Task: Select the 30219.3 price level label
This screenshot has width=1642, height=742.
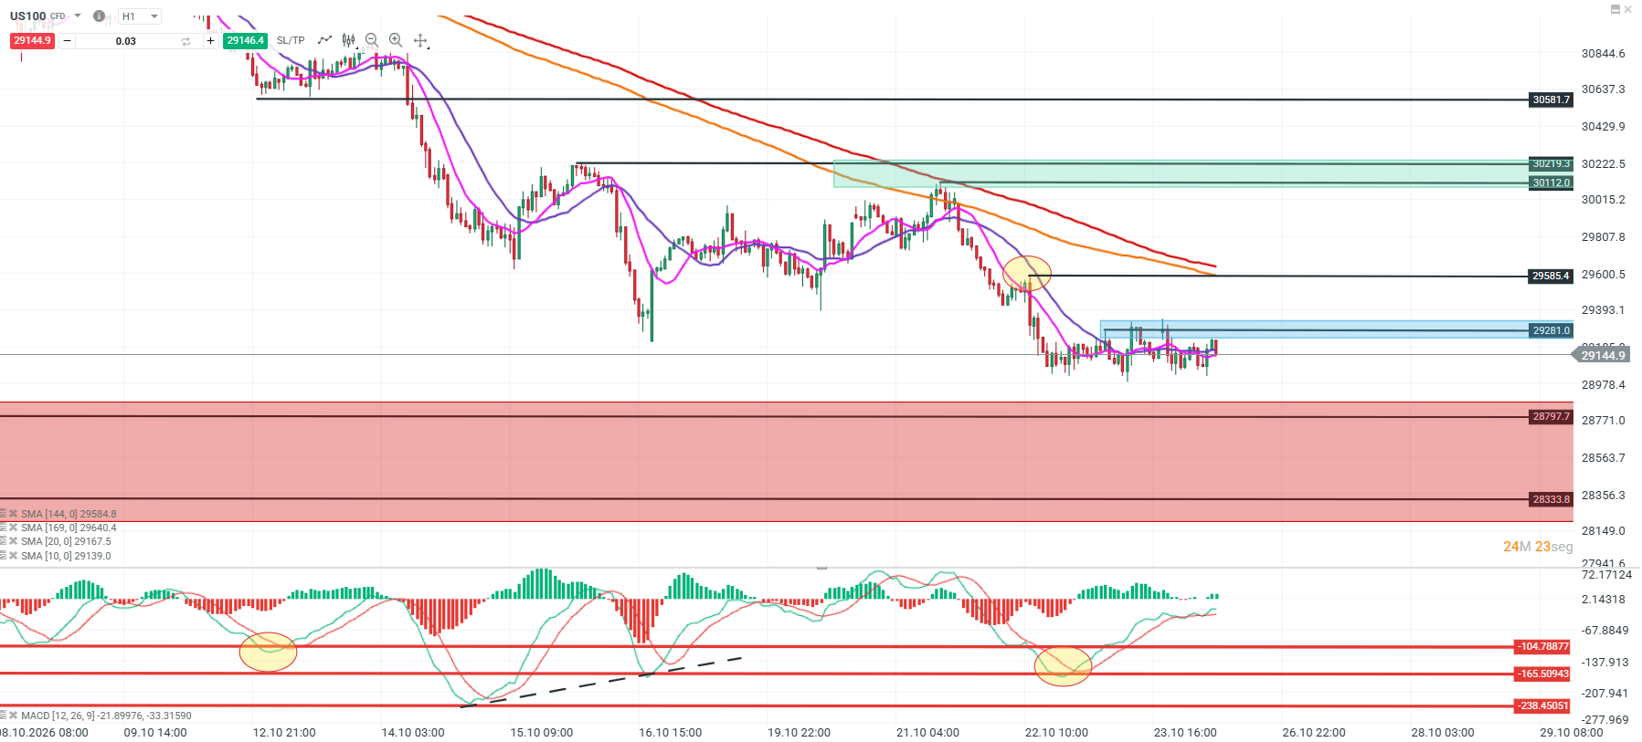Action: pyautogui.click(x=1552, y=164)
